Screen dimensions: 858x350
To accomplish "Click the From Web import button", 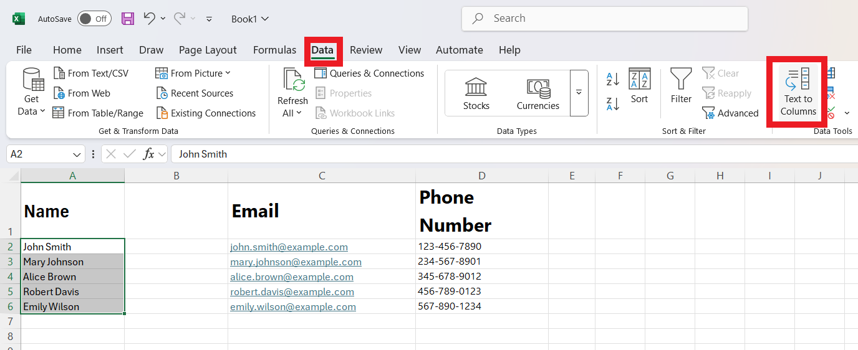I will point(82,93).
